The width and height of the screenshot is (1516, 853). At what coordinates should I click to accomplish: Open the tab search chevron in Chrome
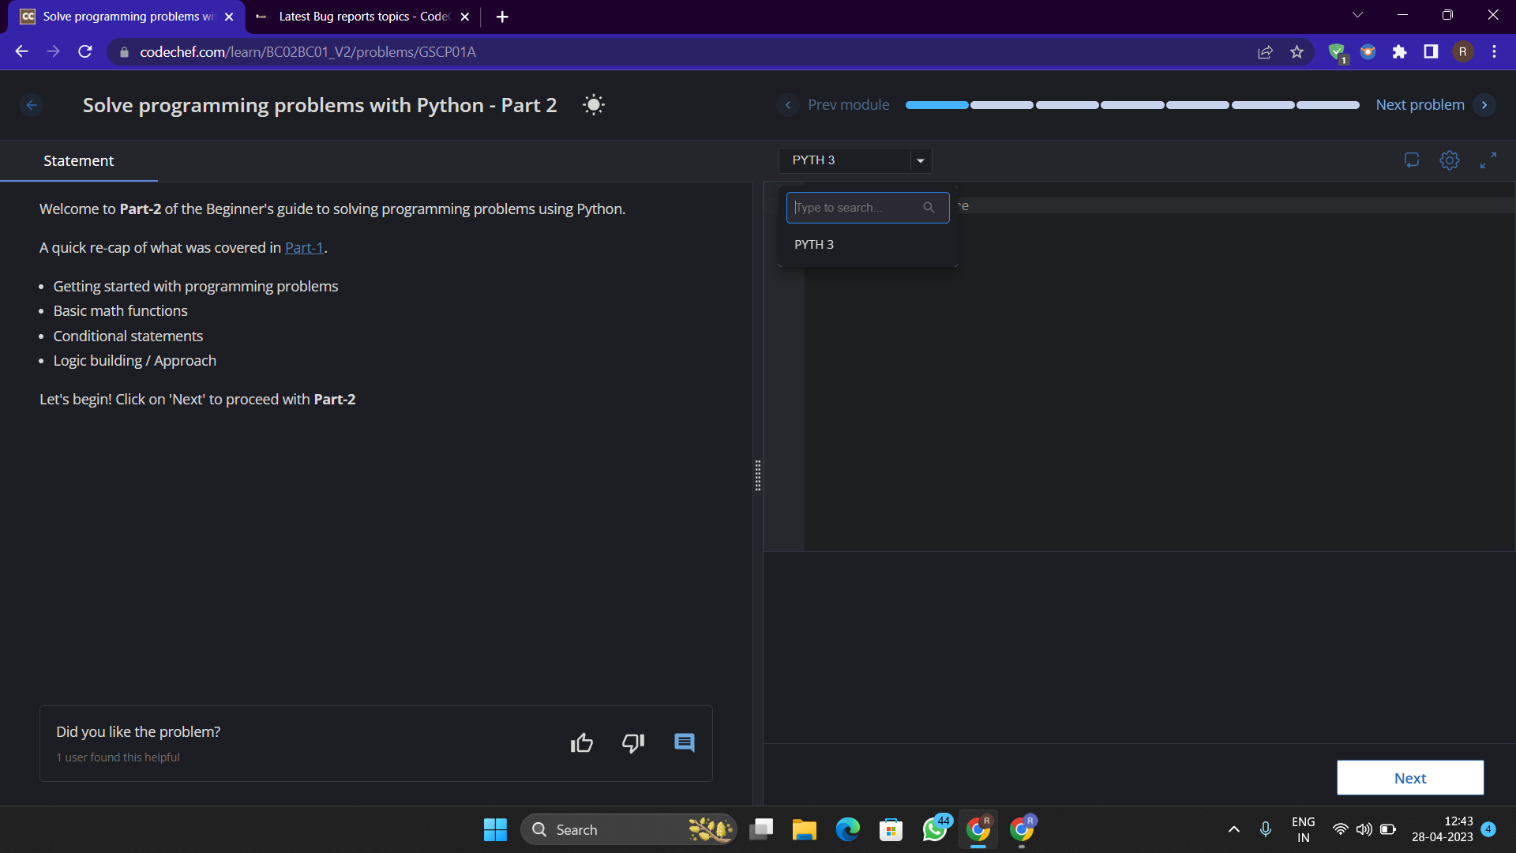pyautogui.click(x=1357, y=16)
